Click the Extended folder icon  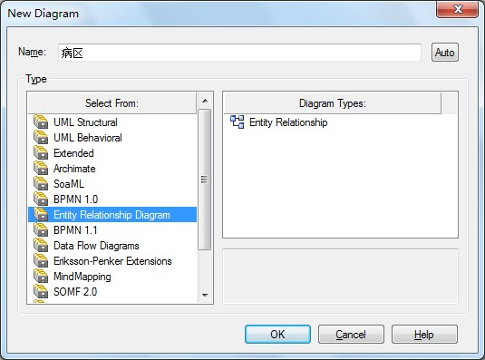[x=41, y=152]
